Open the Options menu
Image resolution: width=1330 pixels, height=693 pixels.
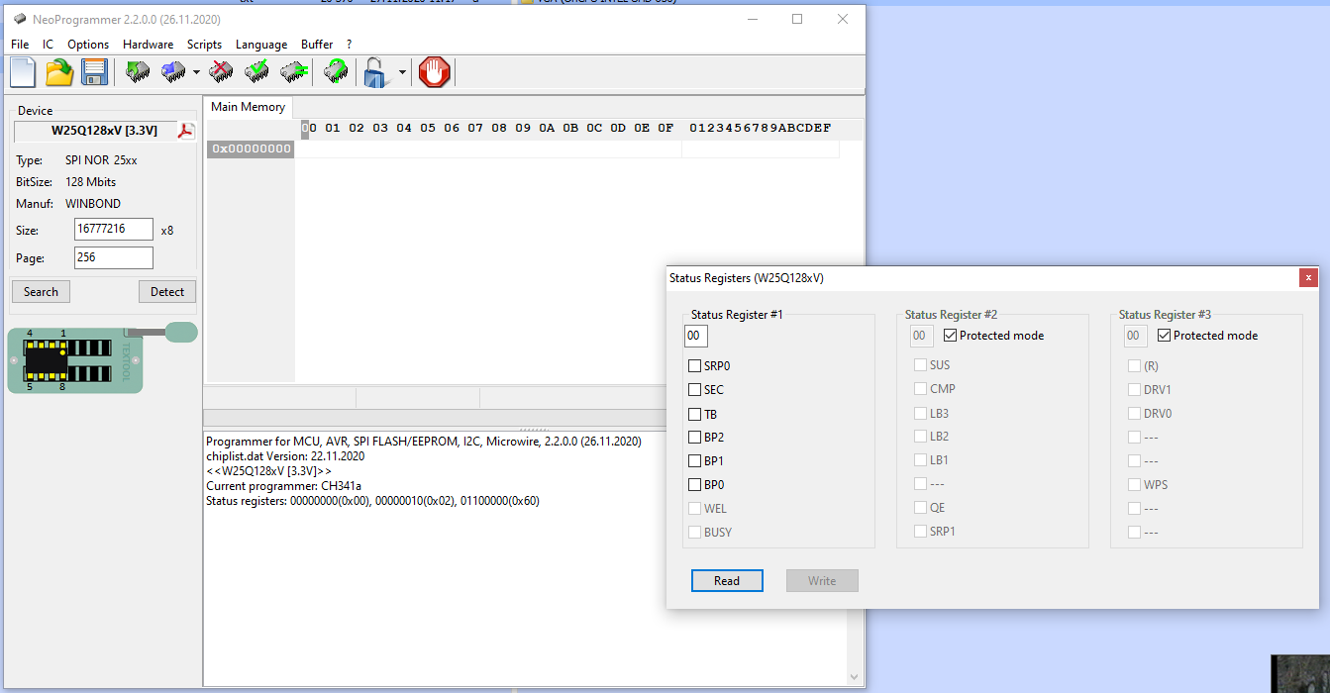coord(88,45)
